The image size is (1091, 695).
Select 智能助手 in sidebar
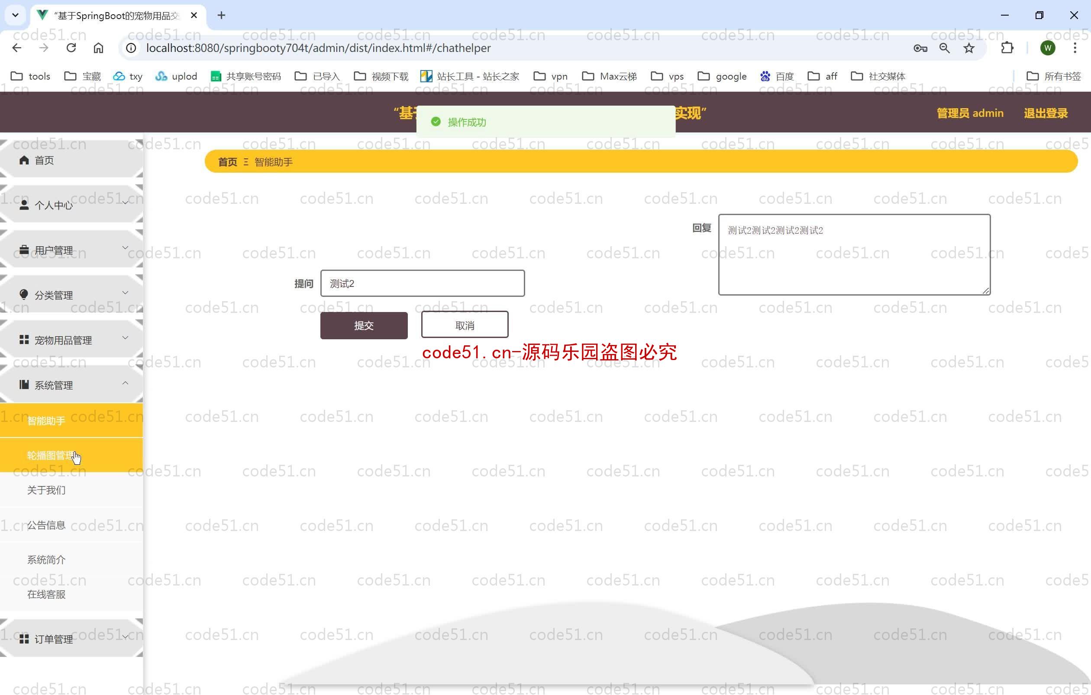pyautogui.click(x=71, y=421)
